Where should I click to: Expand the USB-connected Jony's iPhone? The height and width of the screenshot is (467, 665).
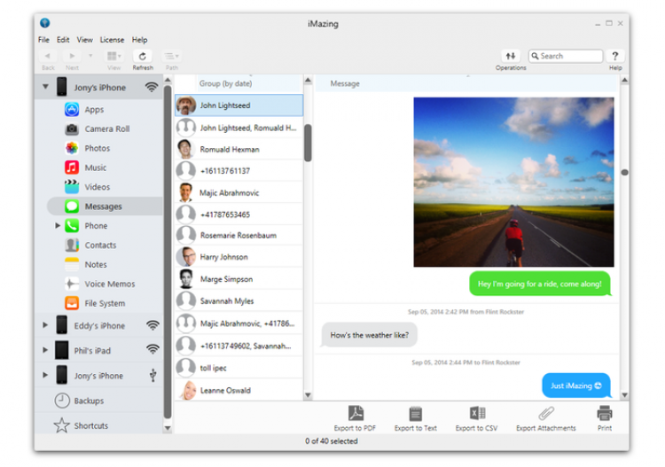click(x=45, y=375)
